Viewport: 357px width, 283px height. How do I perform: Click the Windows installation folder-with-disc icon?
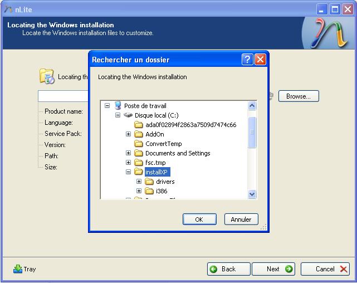click(x=47, y=76)
